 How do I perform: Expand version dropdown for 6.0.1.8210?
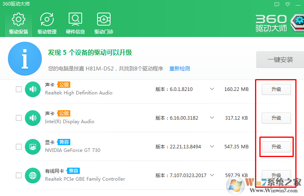(x=212, y=89)
